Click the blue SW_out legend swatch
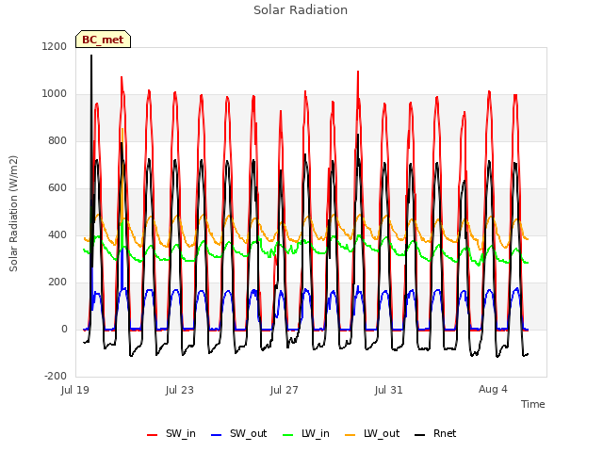Image resolution: width=603 pixels, height=452 pixels. tap(217, 435)
